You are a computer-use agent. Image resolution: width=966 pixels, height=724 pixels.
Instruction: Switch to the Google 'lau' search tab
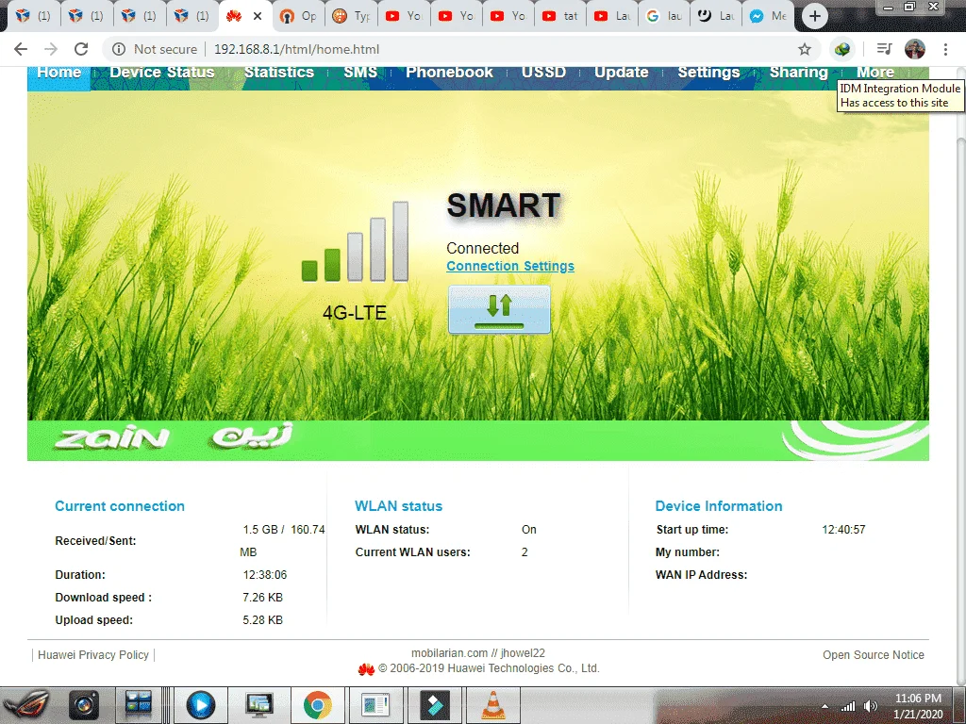664,16
